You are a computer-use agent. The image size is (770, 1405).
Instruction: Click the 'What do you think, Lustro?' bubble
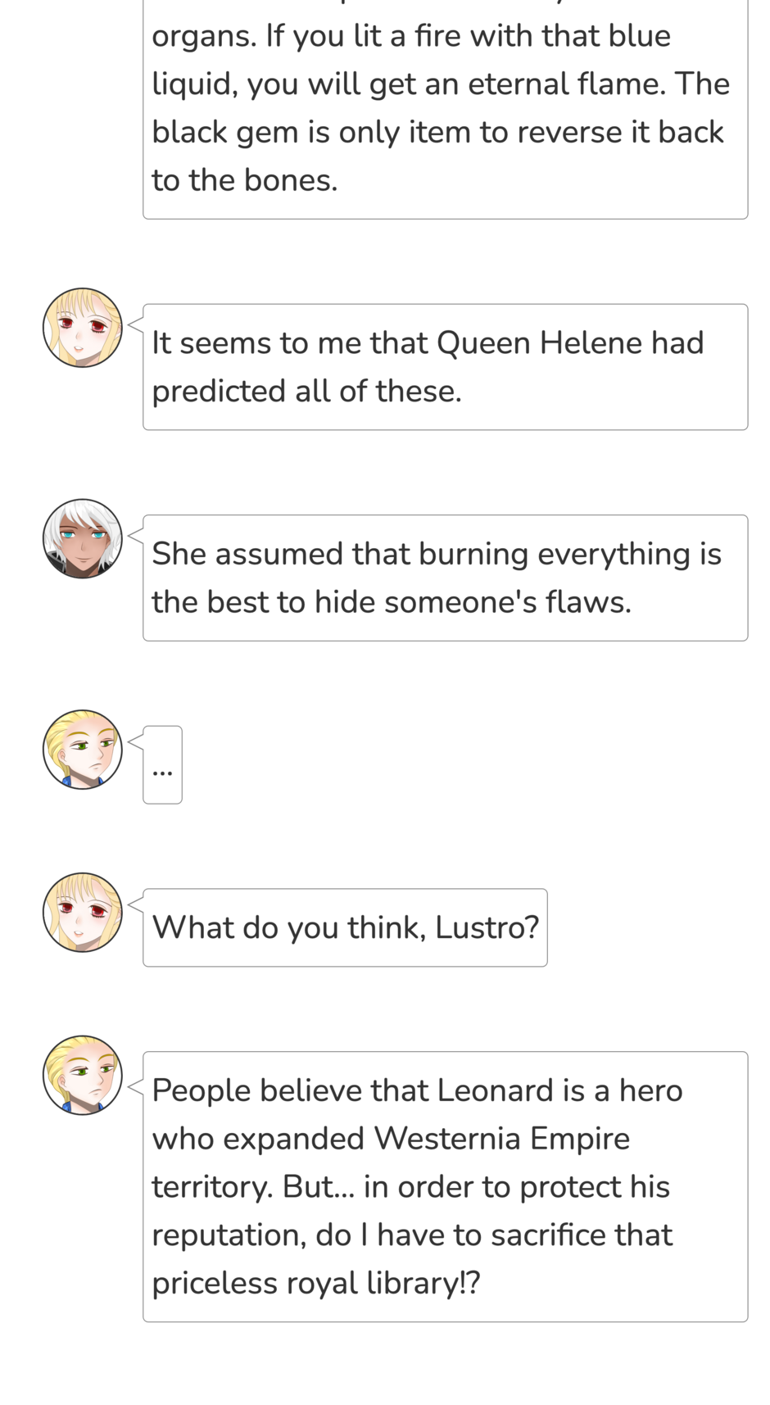click(x=345, y=927)
